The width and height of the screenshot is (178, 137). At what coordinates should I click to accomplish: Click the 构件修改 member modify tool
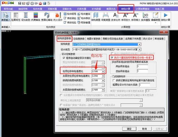coord(84,18)
